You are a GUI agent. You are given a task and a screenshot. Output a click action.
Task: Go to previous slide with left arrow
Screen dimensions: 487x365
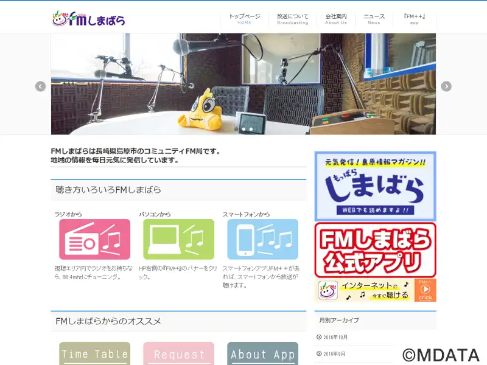coord(40,86)
